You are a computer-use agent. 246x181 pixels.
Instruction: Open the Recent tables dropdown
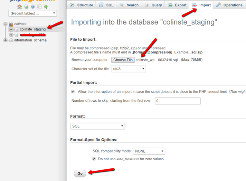point(32,13)
